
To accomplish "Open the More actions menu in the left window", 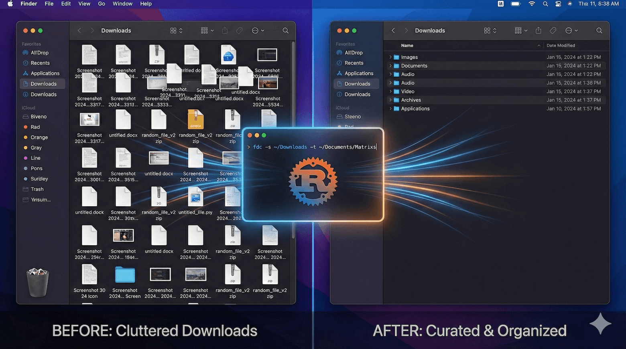I will [258, 30].
